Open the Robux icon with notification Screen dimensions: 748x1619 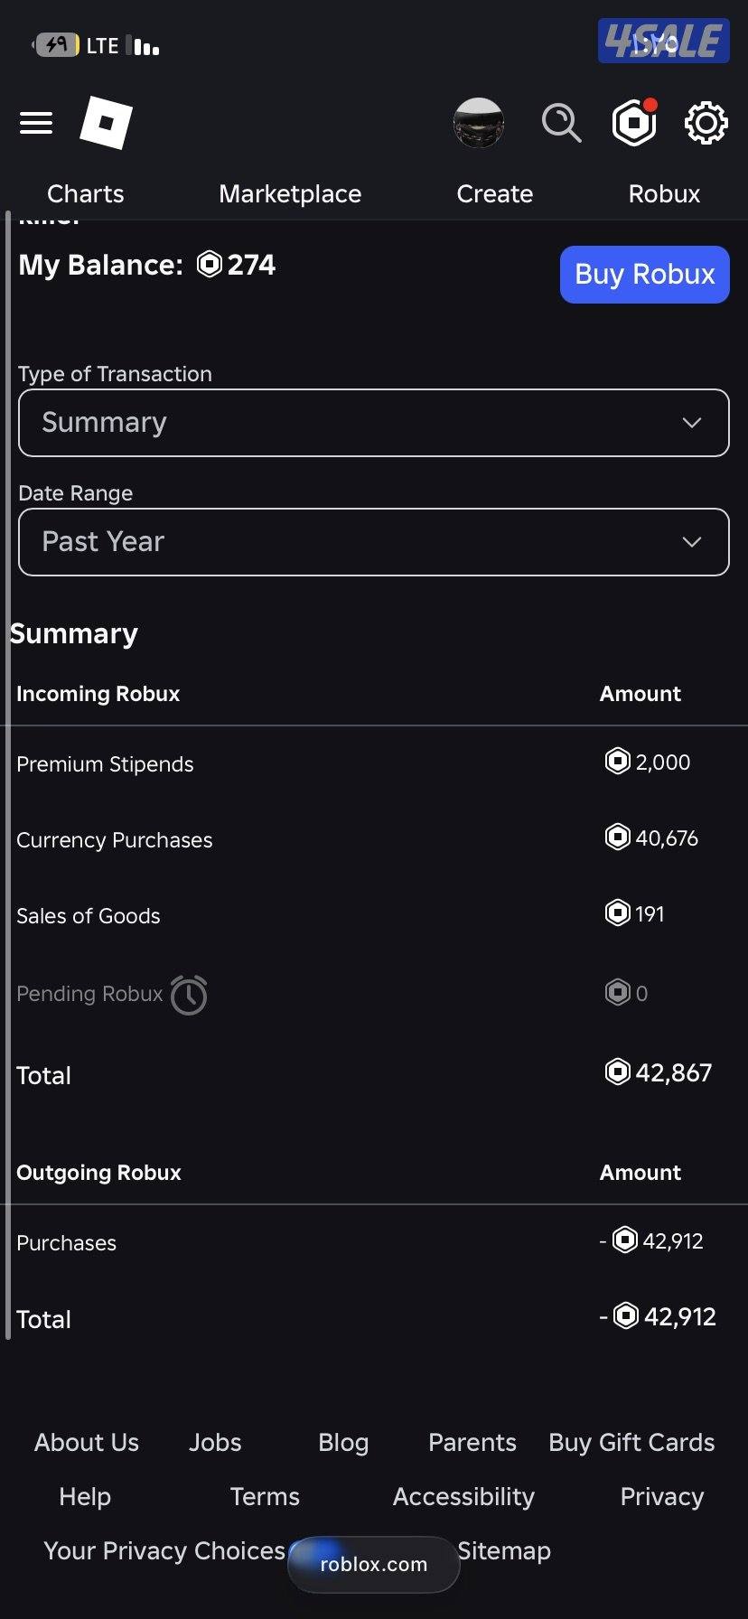pos(634,123)
